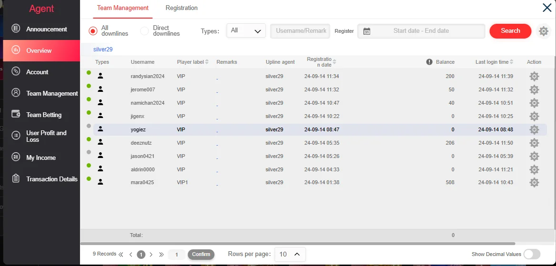The image size is (556, 266).
Task: Go to previous page arrow
Action: click(131, 254)
